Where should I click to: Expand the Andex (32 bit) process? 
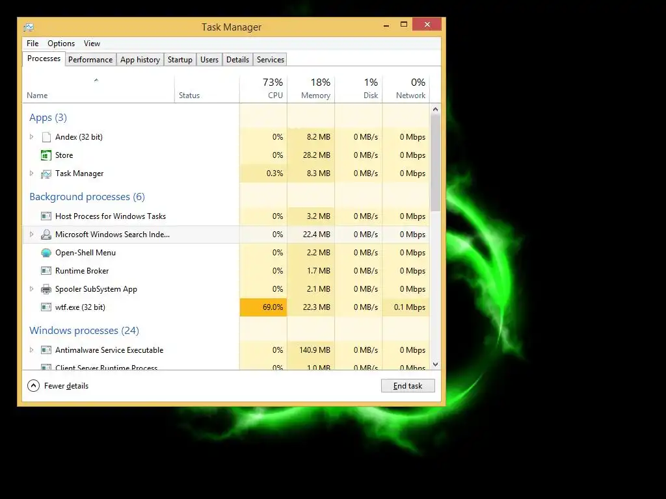tap(31, 137)
